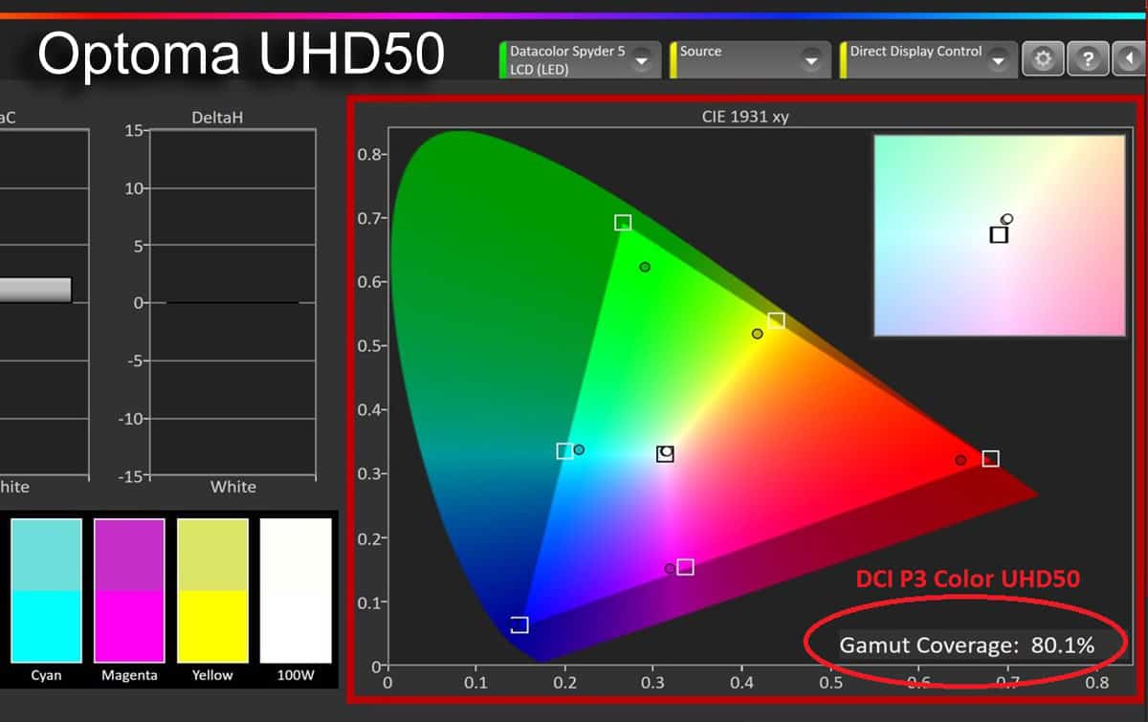Screen dimensions: 1148x722
Task: Click the cyan target square on CIE chart
Action: coord(565,451)
